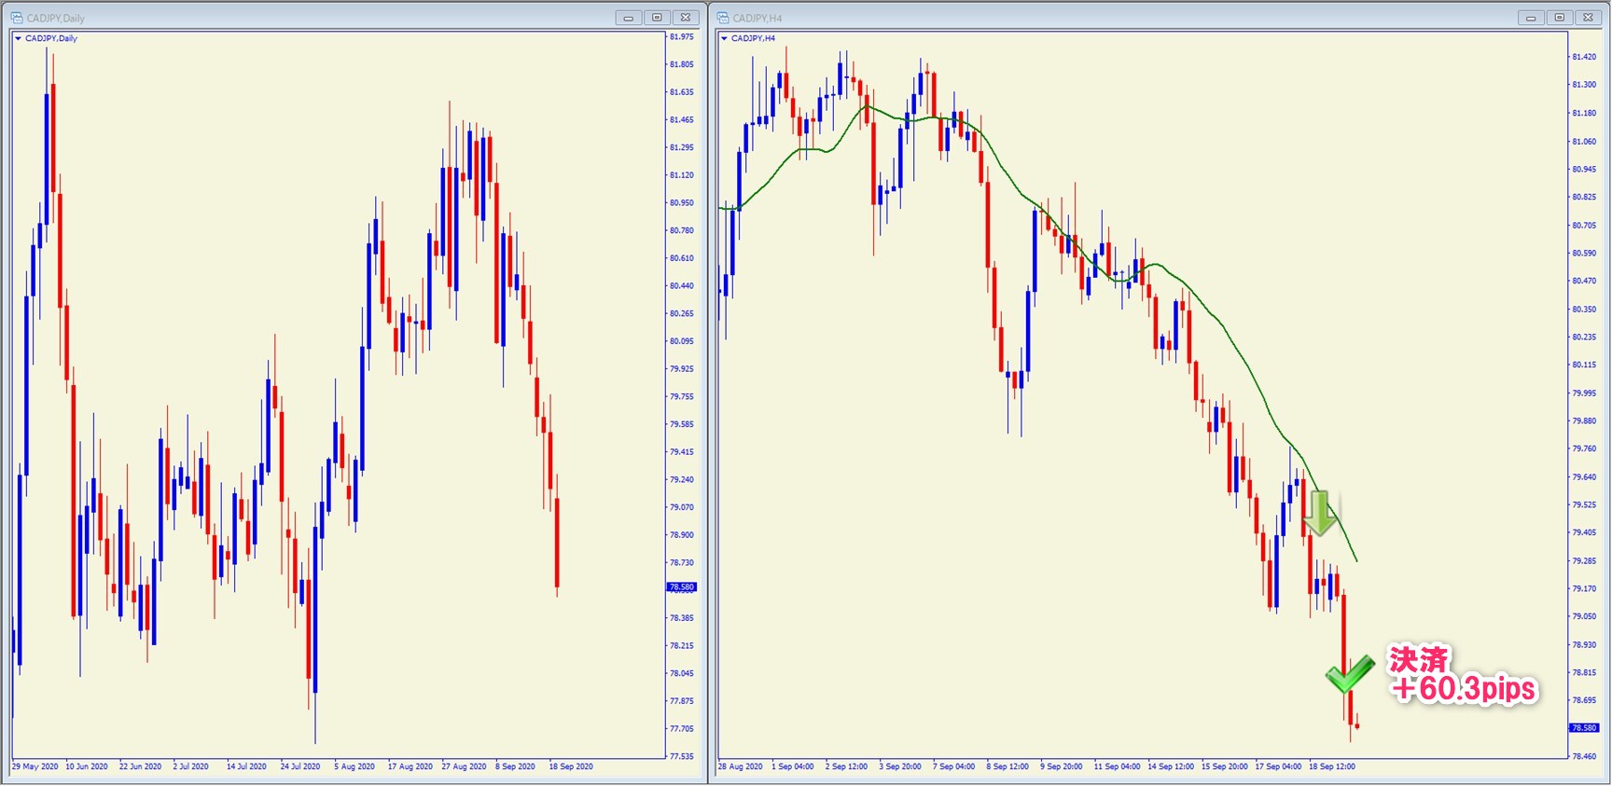This screenshot has height=786, width=1612.
Task: Click the 8 Sep 2020 date label
Action: click(x=516, y=766)
